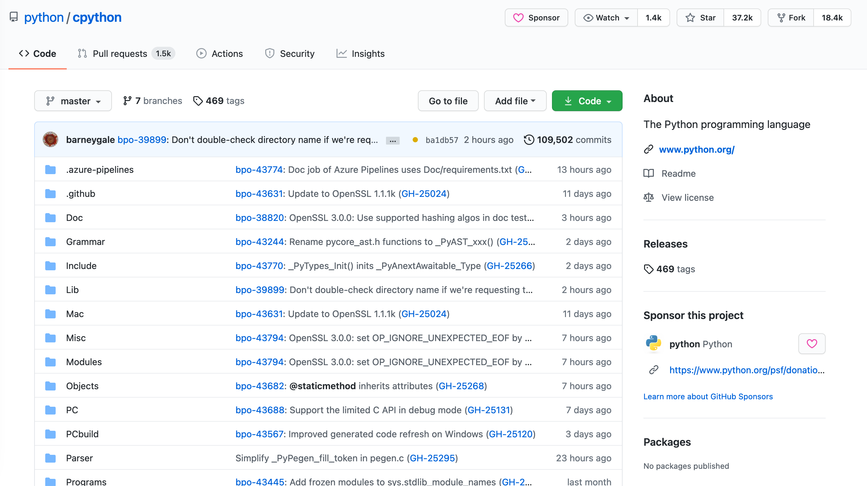Click the sponsor heart next to python
Screen dimensions: 867x486
pyautogui.click(x=811, y=344)
